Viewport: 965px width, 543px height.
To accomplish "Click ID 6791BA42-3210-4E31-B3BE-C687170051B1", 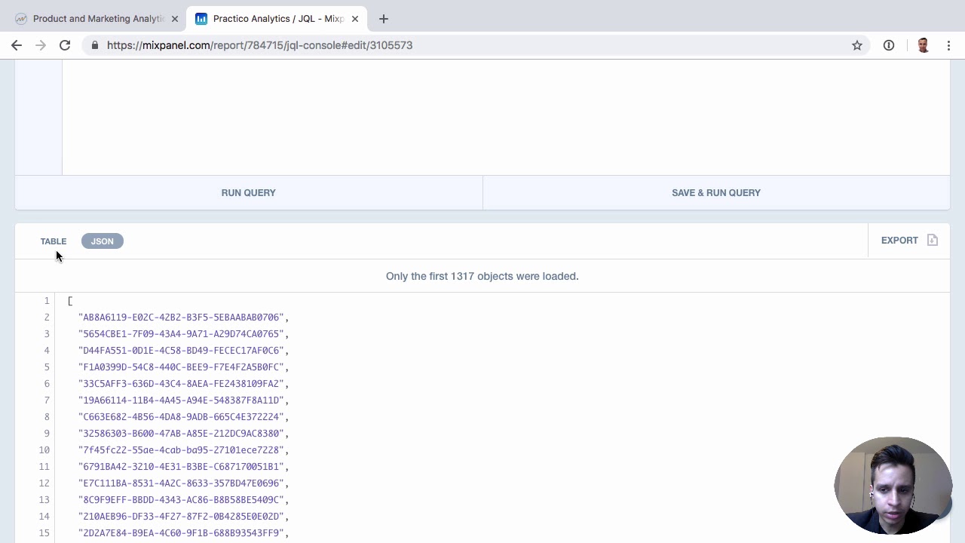I will coord(181,467).
